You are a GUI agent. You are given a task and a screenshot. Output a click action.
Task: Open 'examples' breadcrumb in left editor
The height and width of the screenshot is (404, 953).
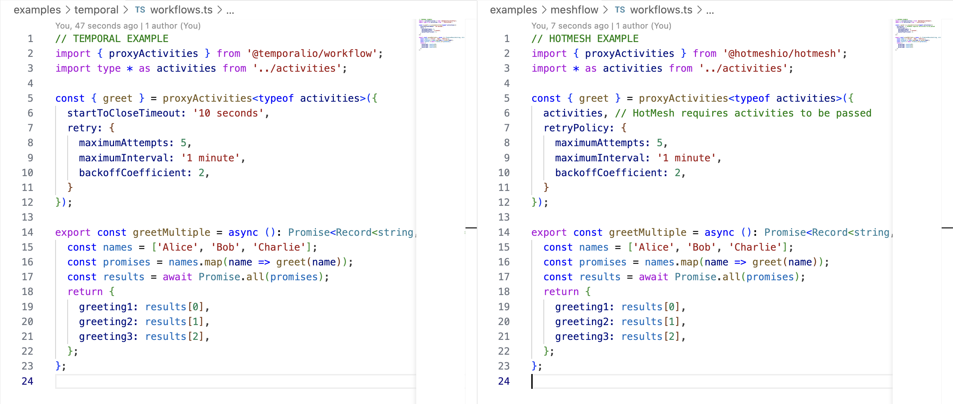(x=37, y=10)
